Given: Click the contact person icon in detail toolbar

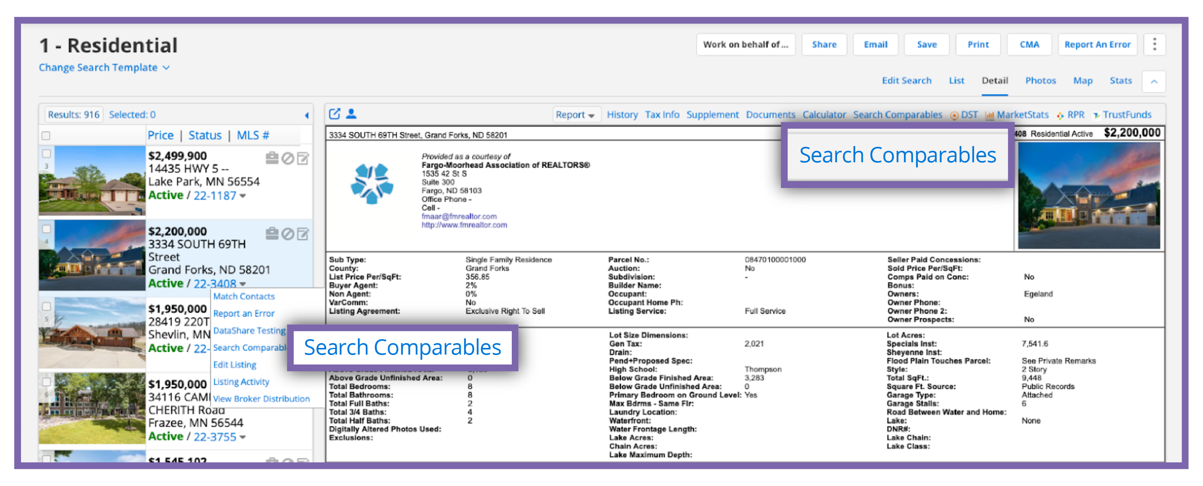Looking at the screenshot, I should pyautogui.click(x=351, y=114).
